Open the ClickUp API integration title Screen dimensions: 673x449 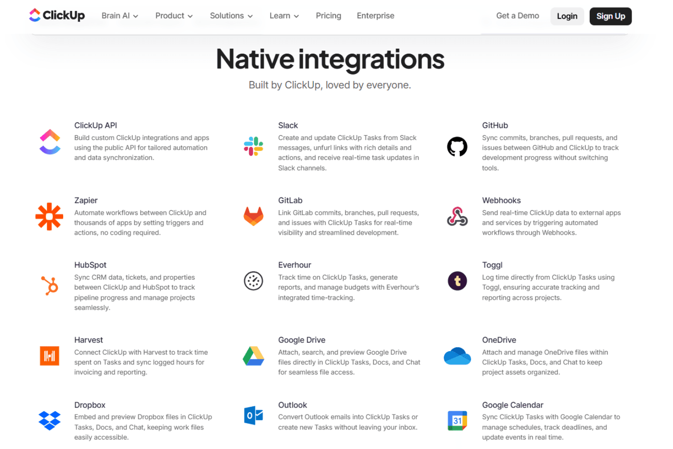95,126
